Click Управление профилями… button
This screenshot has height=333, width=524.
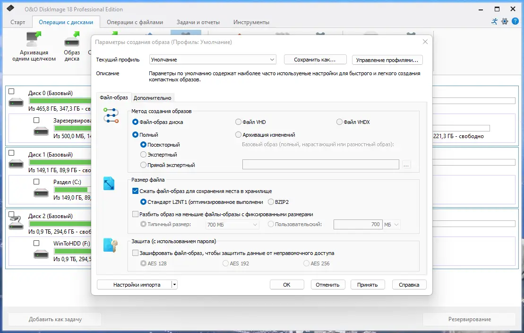point(387,60)
